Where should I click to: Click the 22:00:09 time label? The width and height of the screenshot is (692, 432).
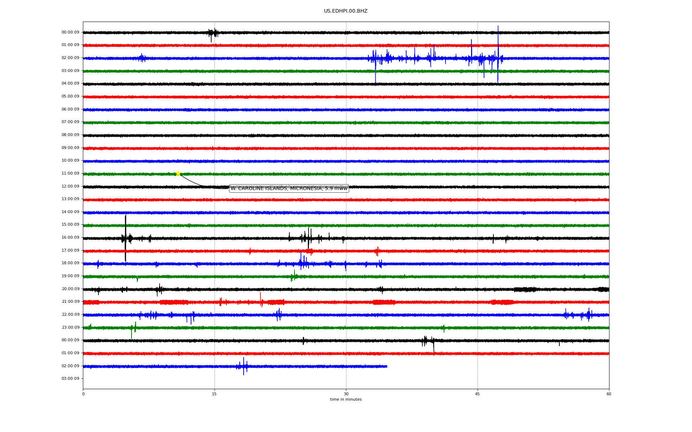coord(70,315)
